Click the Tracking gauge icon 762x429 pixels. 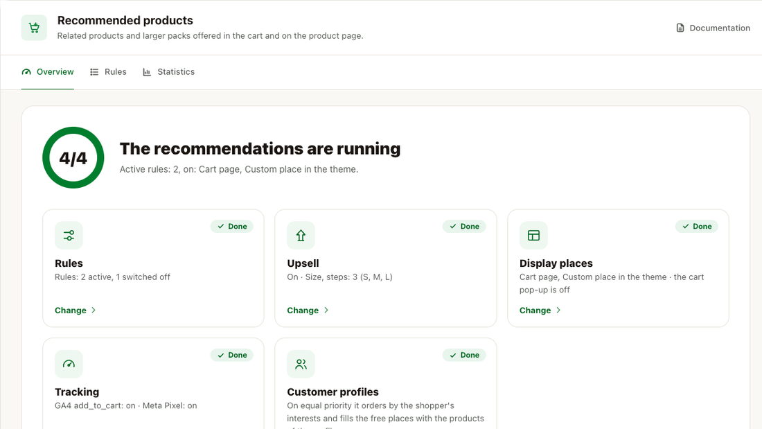tap(69, 364)
